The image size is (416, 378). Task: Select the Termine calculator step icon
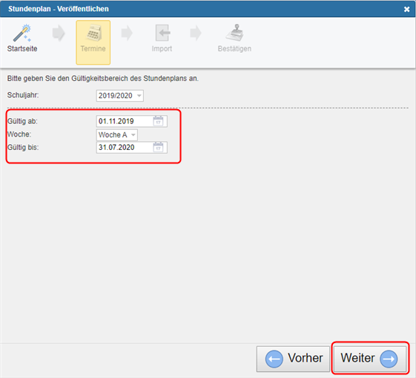tap(94, 33)
